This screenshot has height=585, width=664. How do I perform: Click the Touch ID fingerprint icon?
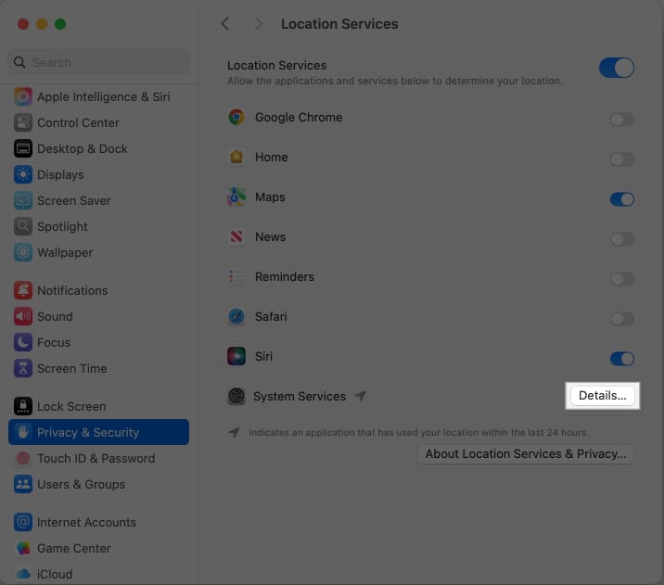[23, 458]
